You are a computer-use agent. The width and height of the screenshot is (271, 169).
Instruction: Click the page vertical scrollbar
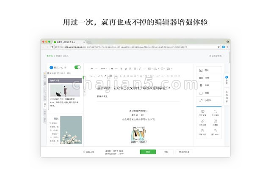pos(230,57)
